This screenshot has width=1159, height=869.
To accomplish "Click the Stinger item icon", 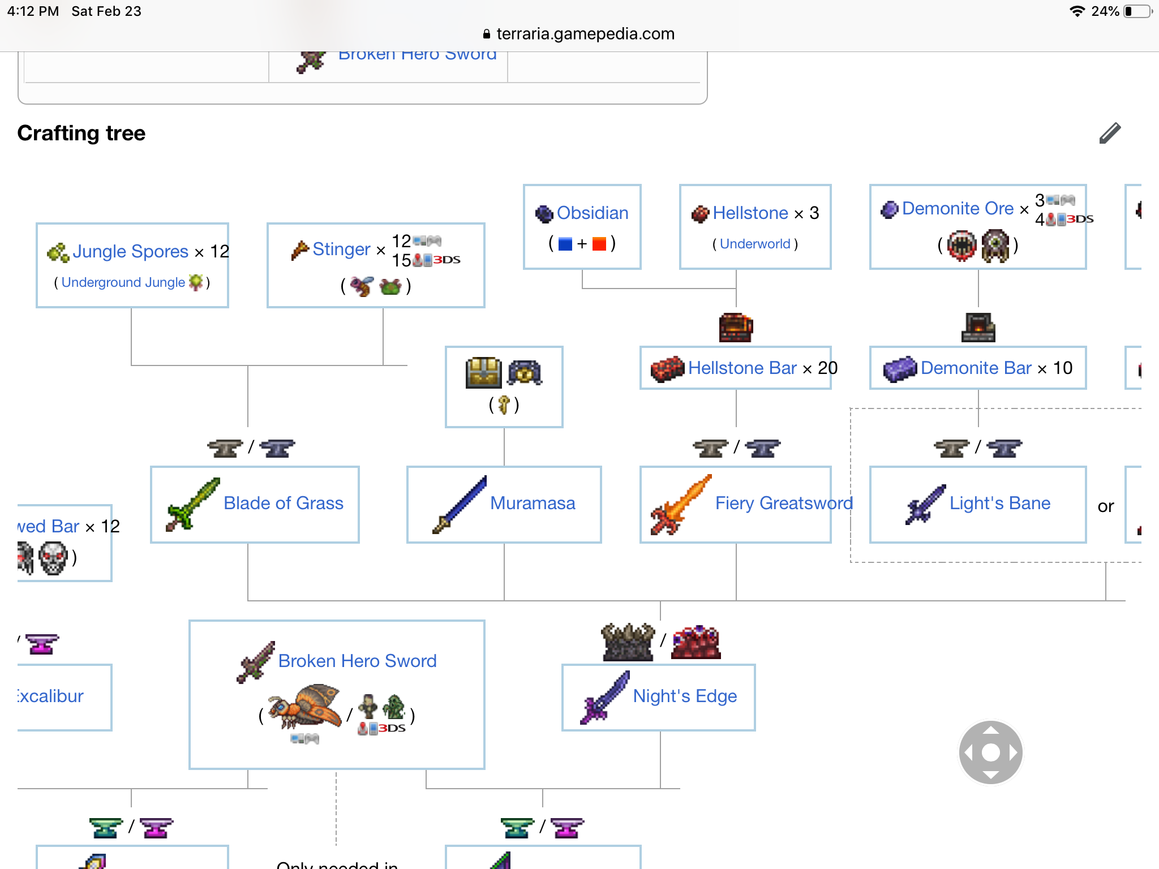I will 300,250.
